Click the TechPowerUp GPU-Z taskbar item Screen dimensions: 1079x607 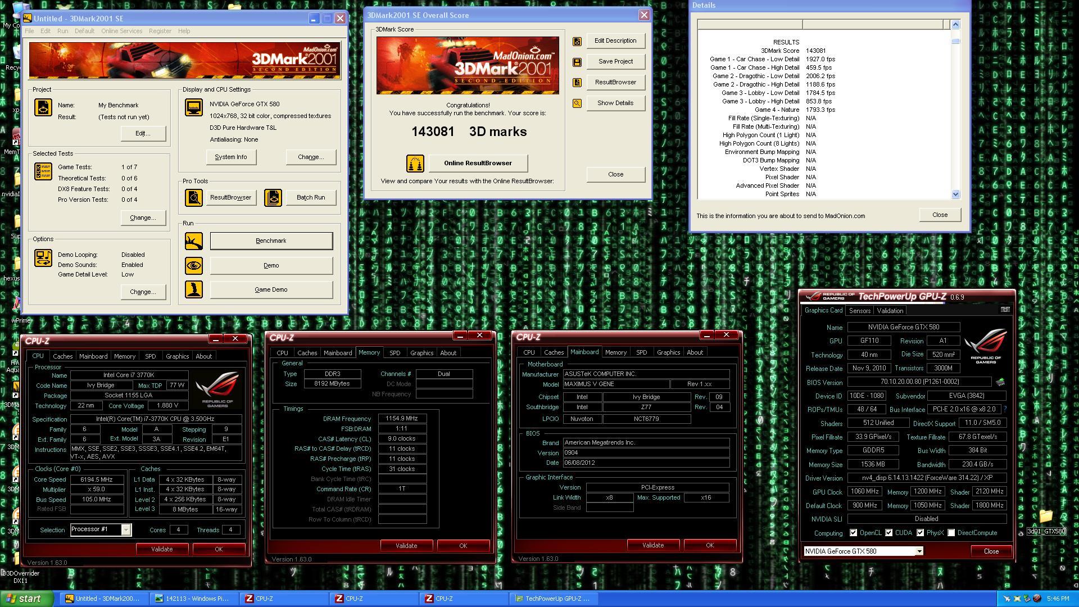(554, 599)
